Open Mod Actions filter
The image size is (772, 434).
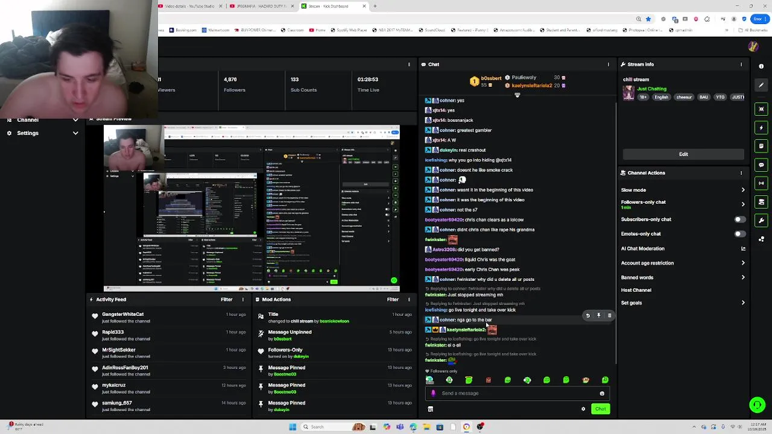point(393,300)
